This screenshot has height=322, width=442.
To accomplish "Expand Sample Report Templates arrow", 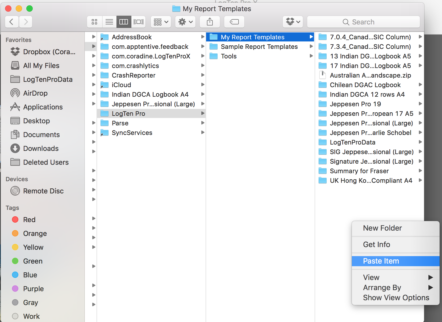I will tap(311, 46).
